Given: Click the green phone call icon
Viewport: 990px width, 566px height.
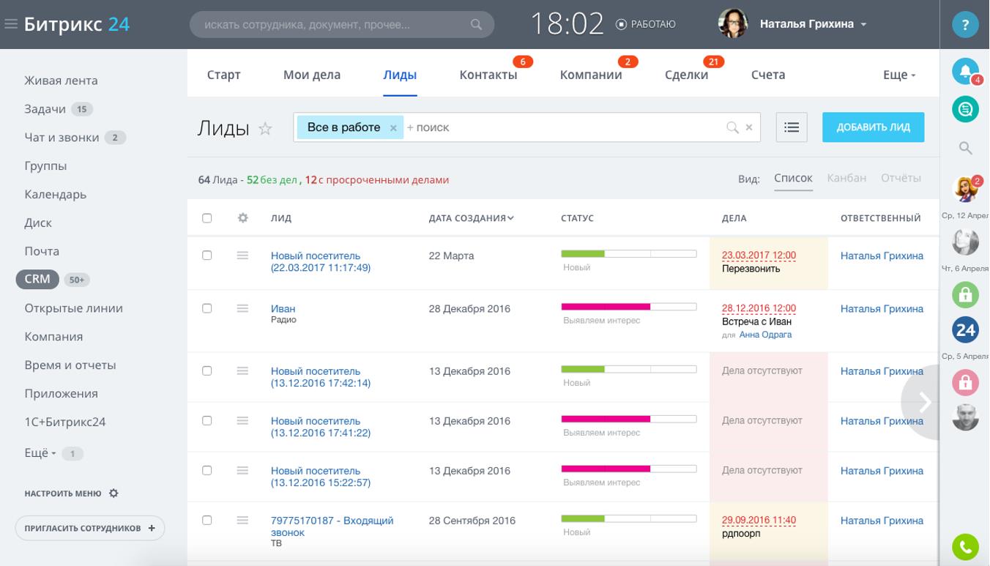Looking at the screenshot, I should 965,546.
